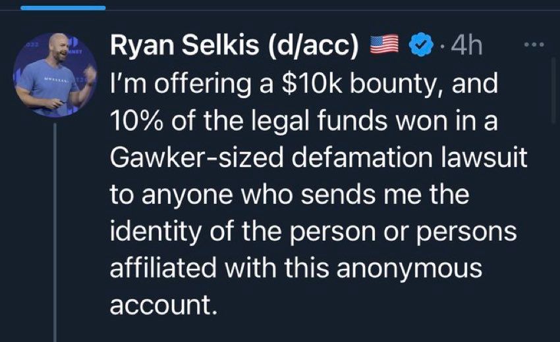The height and width of the screenshot is (342, 560).
Task: Open the three-dot more options menu
Action: 534,45
